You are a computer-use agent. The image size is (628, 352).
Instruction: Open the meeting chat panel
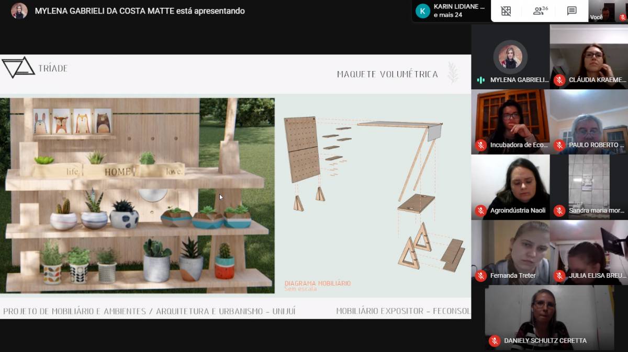571,11
